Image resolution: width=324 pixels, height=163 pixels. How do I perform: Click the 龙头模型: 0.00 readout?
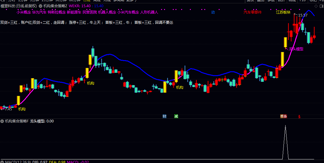[42, 121]
